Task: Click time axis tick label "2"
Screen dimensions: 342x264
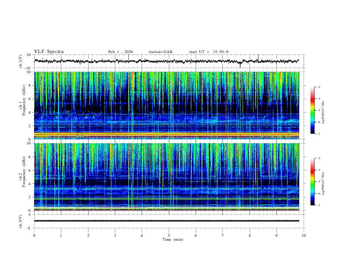Action: [88, 236]
